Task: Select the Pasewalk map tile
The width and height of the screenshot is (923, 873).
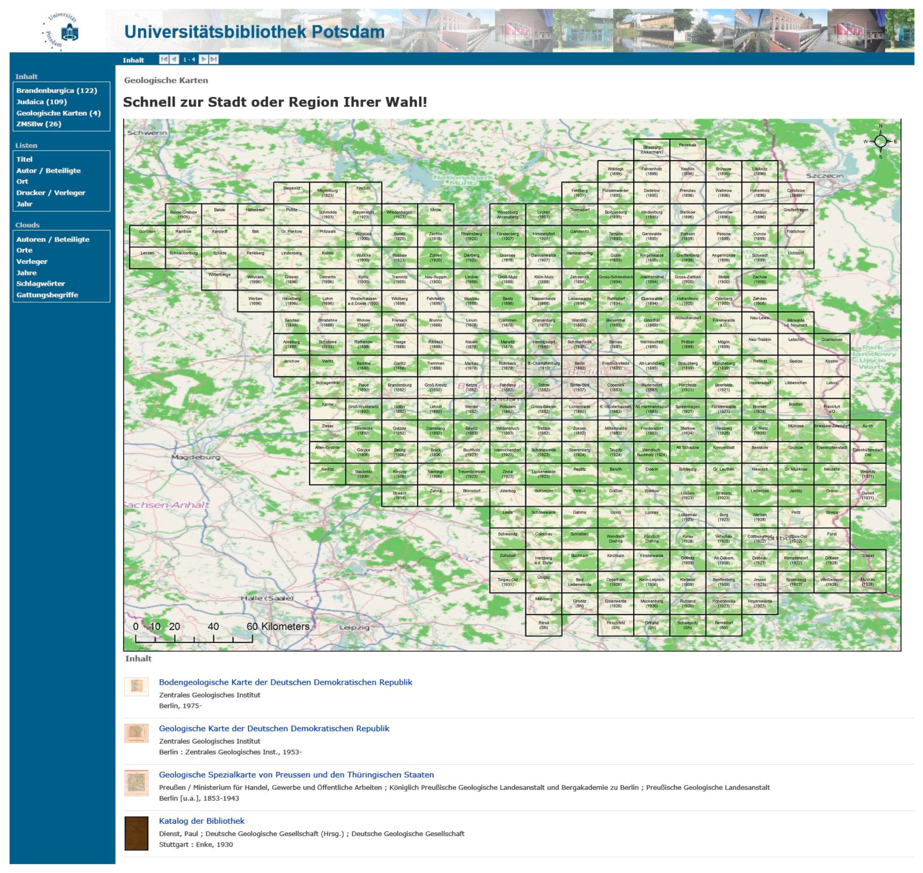Action: pyautogui.click(x=688, y=150)
